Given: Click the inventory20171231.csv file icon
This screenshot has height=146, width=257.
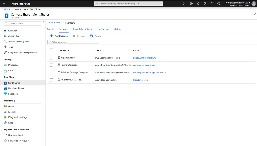Looking at the screenshot, I should (x=59, y=80).
